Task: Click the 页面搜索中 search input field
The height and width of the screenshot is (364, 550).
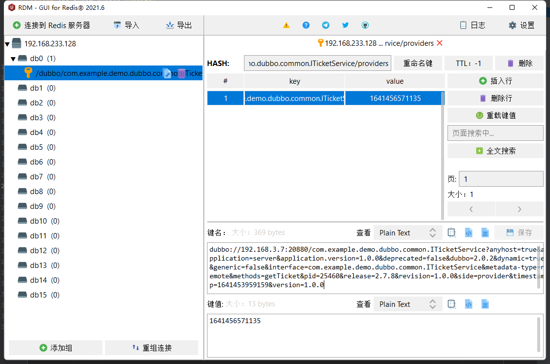Action: [495, 133]
